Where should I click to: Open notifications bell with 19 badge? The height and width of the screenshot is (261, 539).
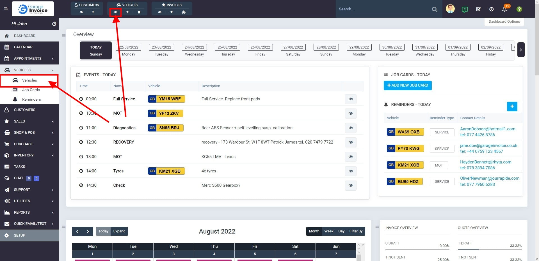(504, 9)
